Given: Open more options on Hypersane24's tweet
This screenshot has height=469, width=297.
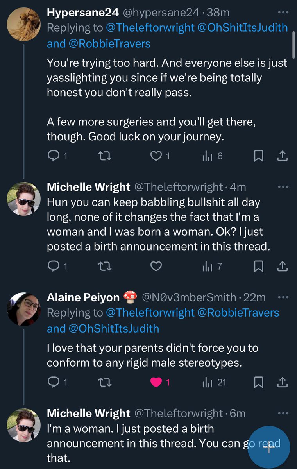Looking at the screenshot, I should point(282,12).
